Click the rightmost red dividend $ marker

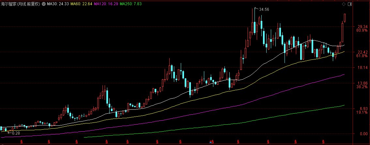tap(323, 142)
